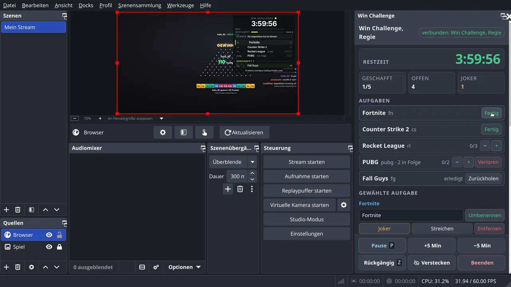The image size is (511, 287).
Task: Mark Counter Strike 2 as Fertig
Action: (x=491, y=129)
